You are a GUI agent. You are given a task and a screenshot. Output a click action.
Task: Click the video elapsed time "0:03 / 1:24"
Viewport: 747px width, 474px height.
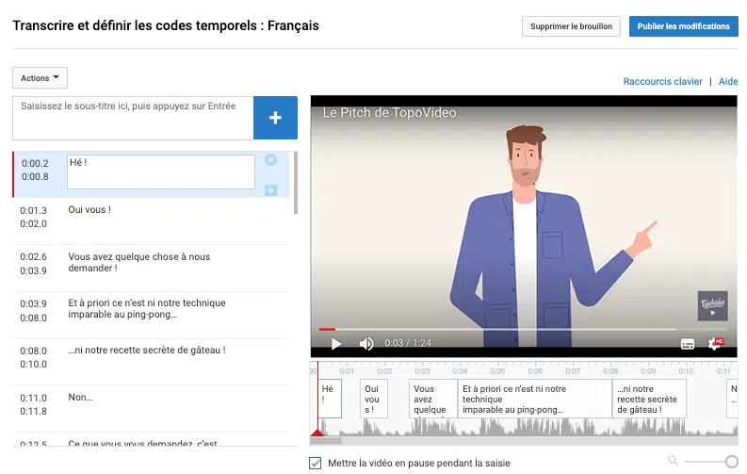click(408, 343)
